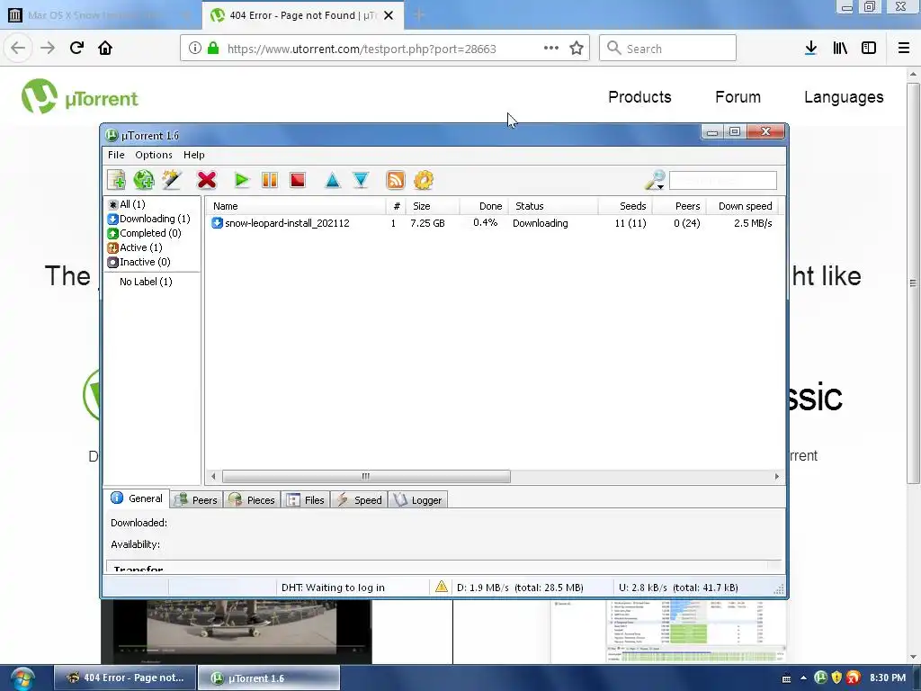Click the green Start torrent icon
Screen dimensions: 921x691
(241, 180)
